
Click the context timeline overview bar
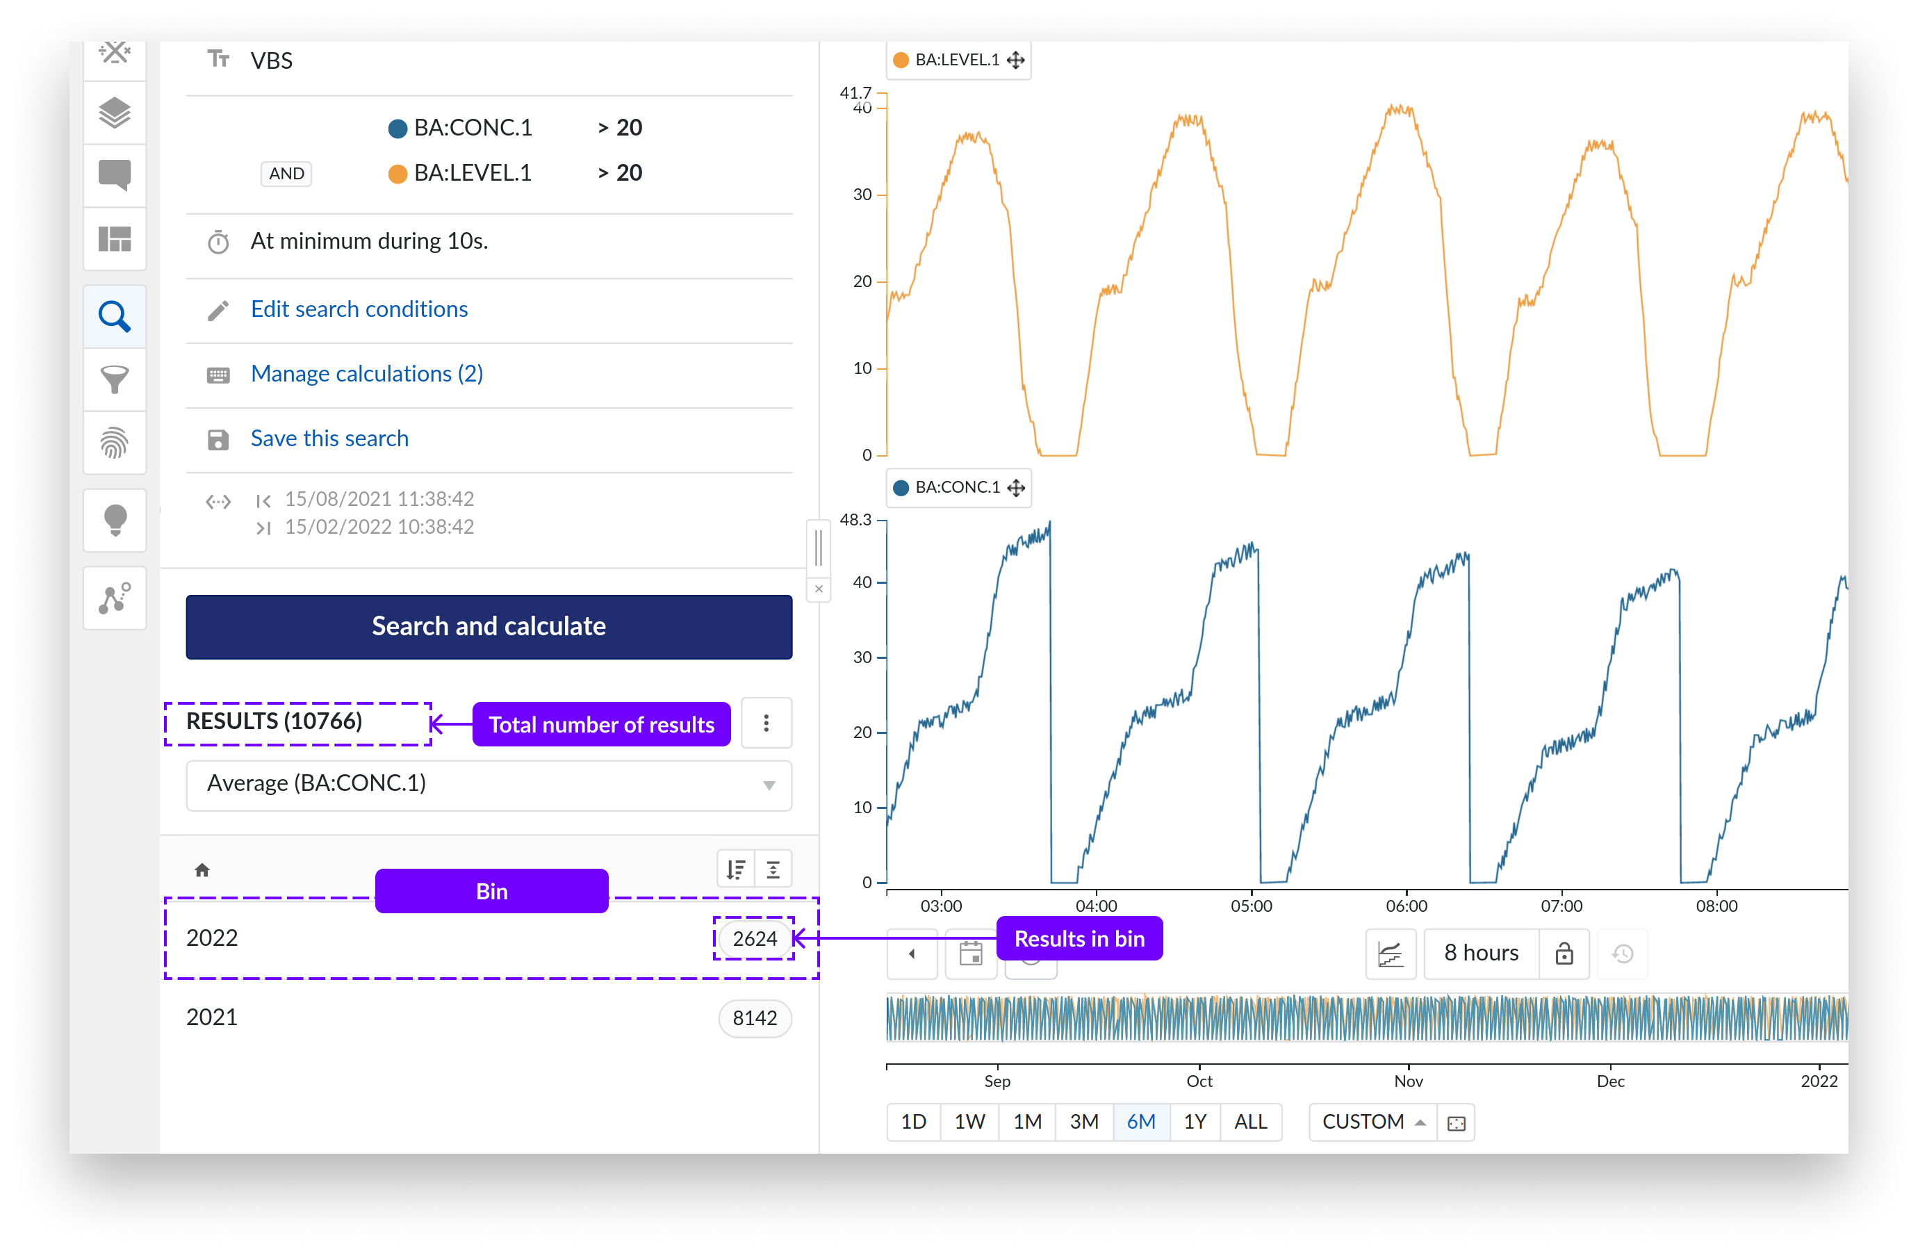tap(1366, 1017)
